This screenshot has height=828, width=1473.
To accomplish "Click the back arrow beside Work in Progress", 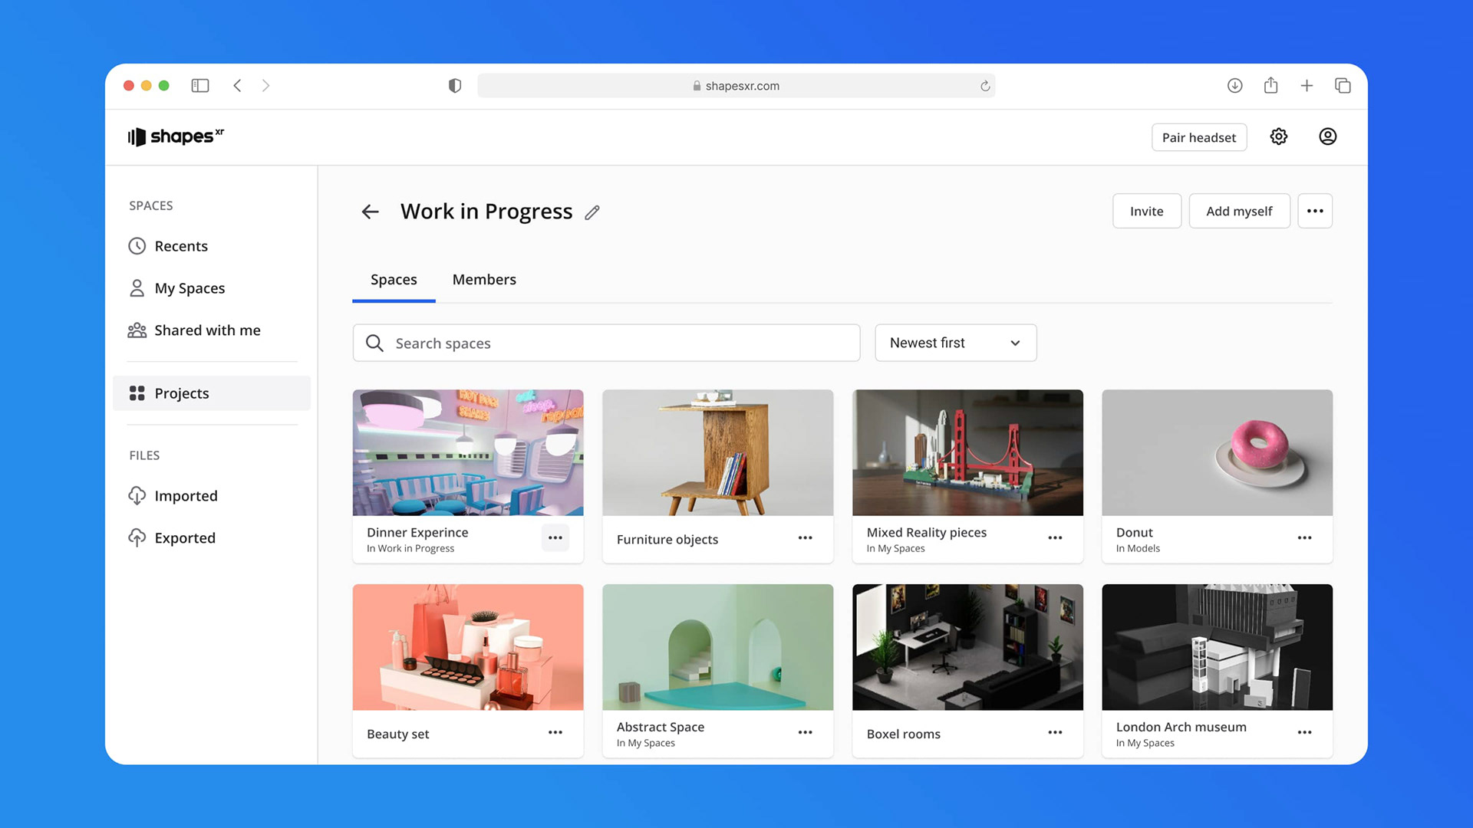I will pos(371,212).
